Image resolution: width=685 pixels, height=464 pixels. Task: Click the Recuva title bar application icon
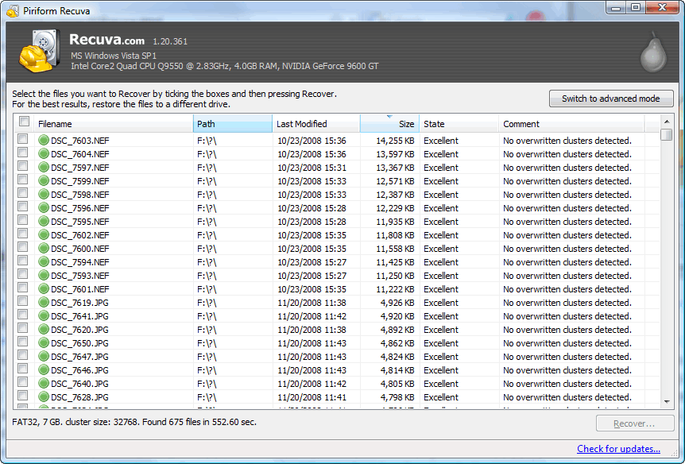pos(13,10)
